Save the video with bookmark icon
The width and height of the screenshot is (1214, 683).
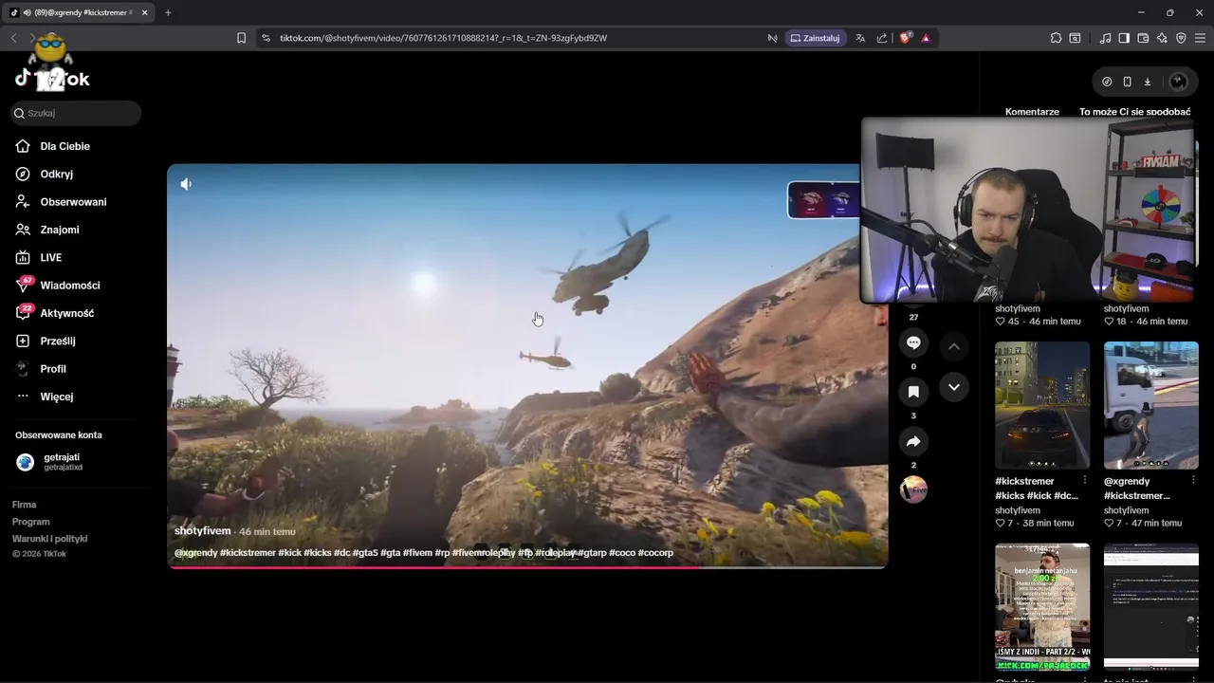click(913, 392)
